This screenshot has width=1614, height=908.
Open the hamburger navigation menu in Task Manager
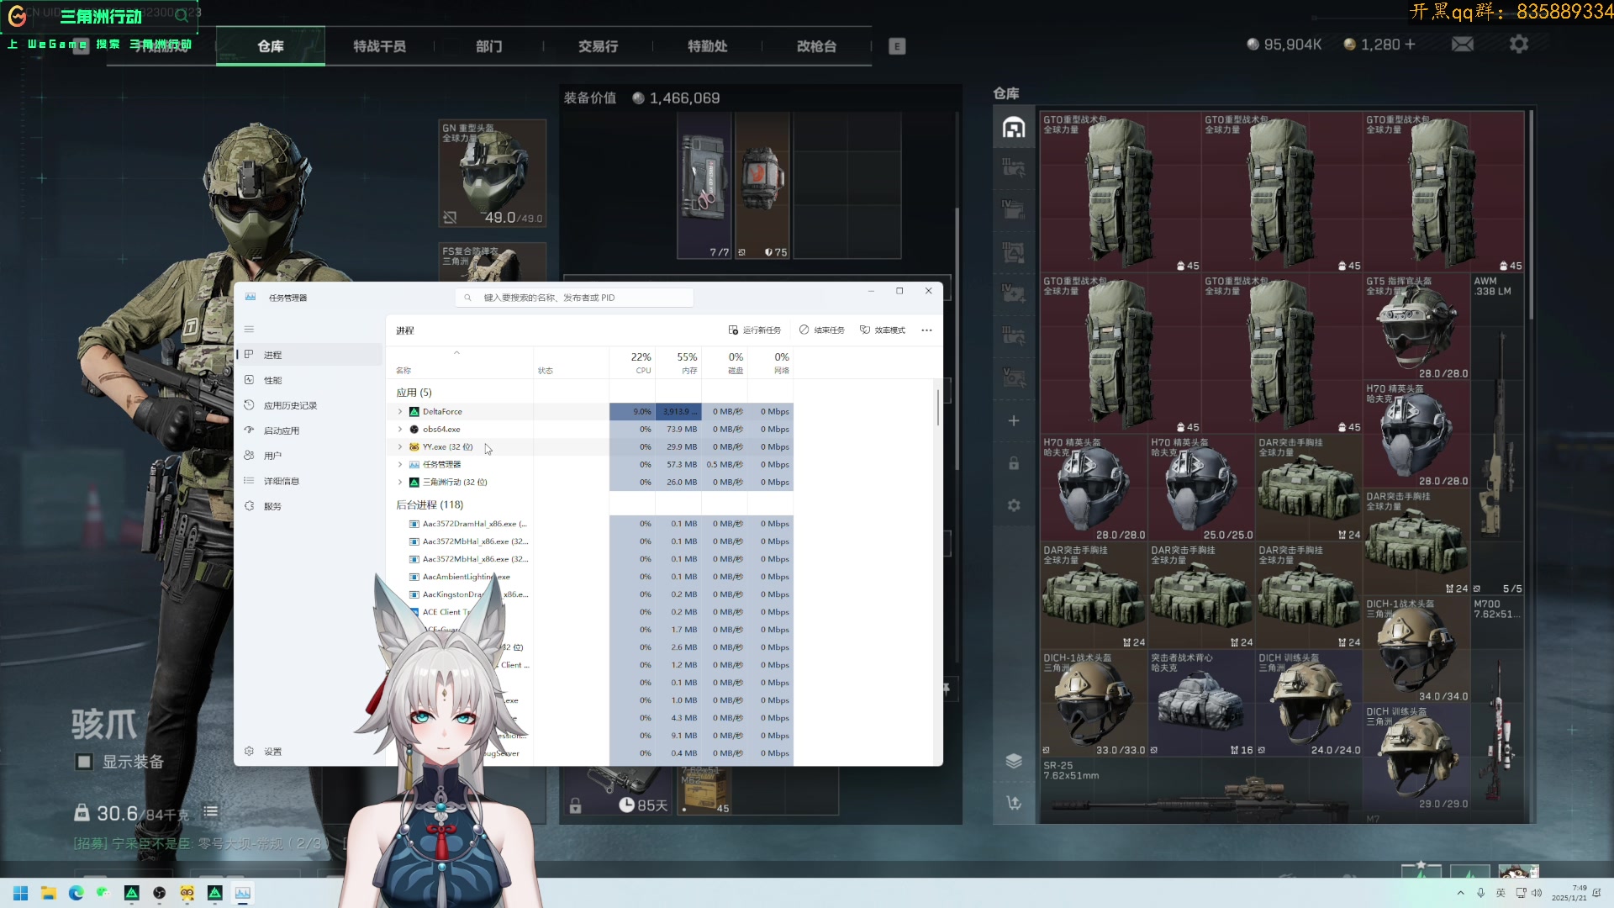[x=249, y=330]
